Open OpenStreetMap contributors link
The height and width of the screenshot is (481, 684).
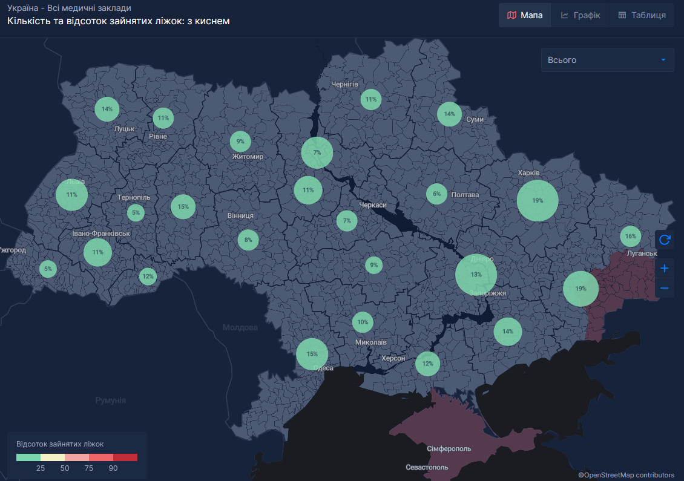(626, 475)
